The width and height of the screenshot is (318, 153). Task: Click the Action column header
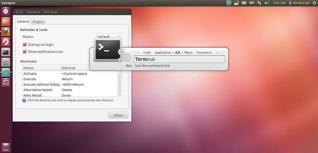coord(41,68)
